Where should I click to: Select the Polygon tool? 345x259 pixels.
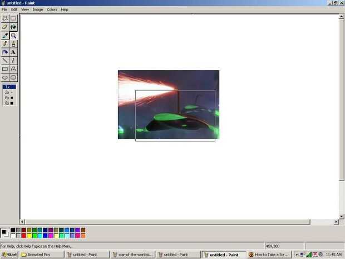pyautogui.click(x=13, y=69)
